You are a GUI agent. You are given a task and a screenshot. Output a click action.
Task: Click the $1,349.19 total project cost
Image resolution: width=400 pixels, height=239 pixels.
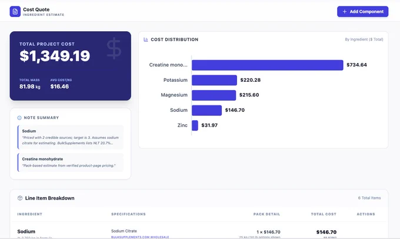[55, 56]
